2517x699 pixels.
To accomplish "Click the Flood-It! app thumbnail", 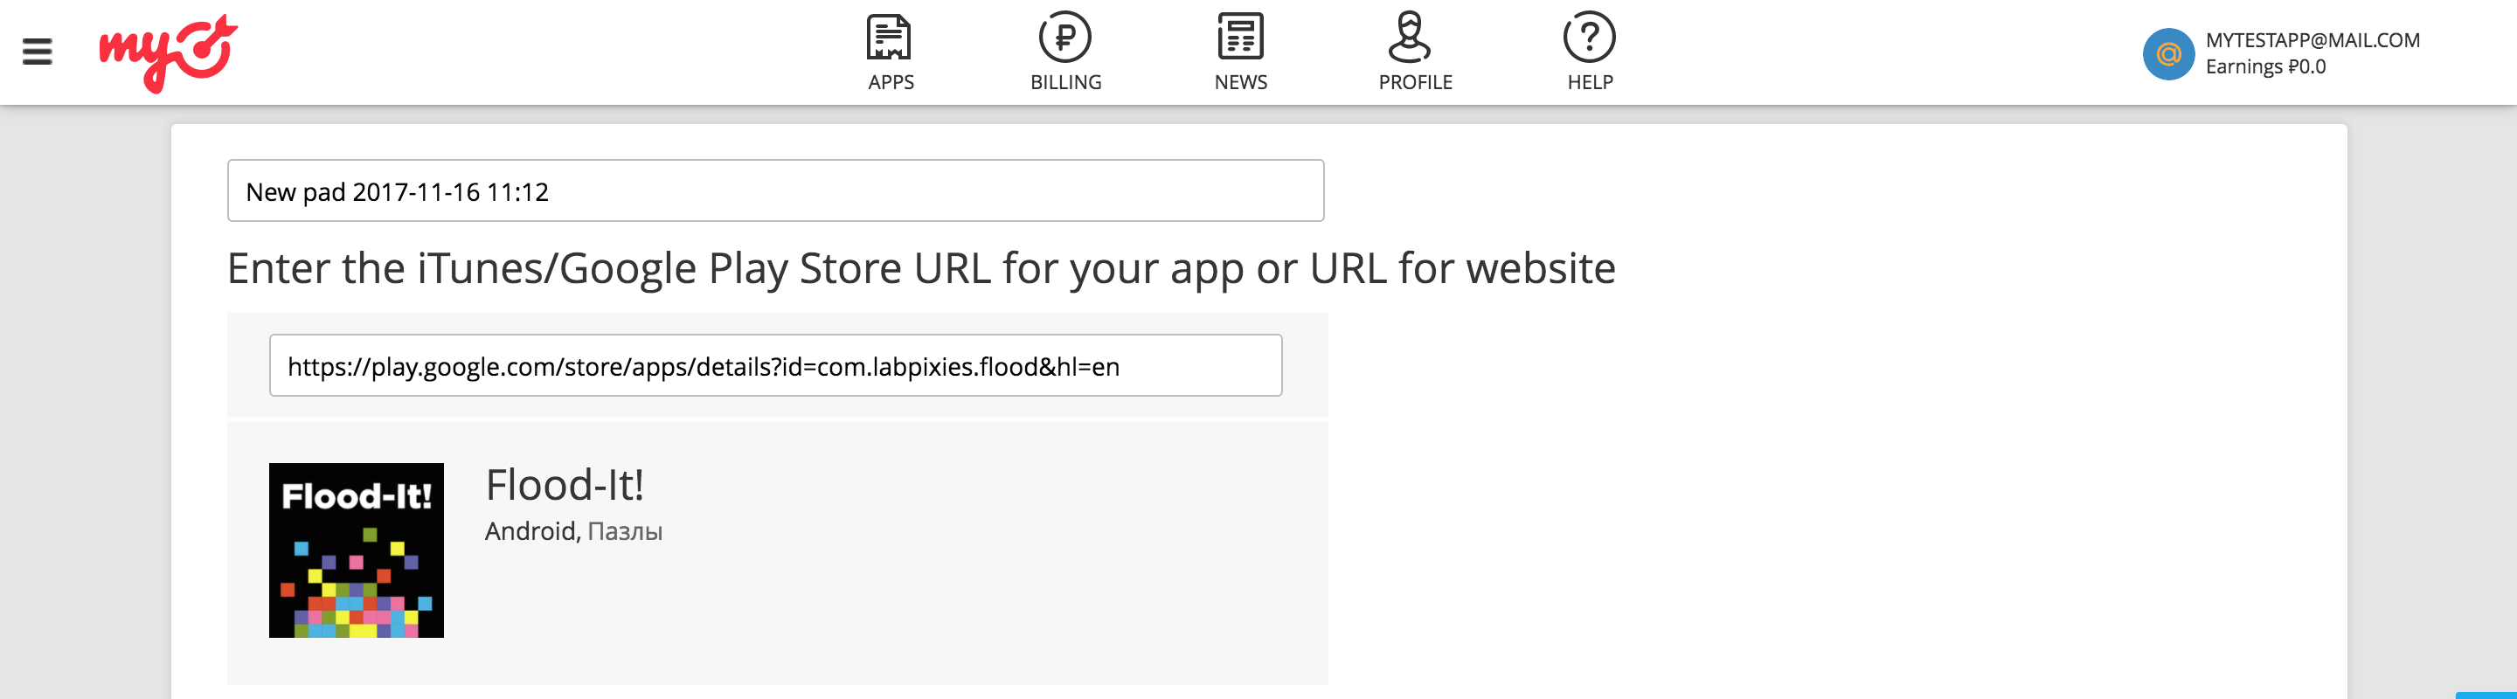I will coord(357,550).
